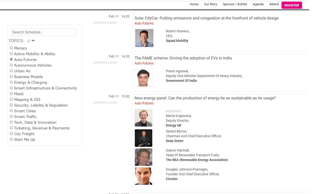This screenshot has width=323, height=194.
Task: Uncheck the Auto Futures checkbox
Action: [x=11, y=59]
